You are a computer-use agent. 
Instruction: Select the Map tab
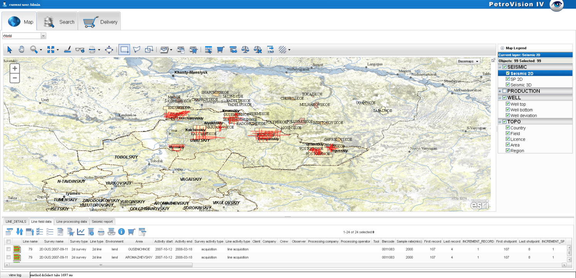[19, 22]
